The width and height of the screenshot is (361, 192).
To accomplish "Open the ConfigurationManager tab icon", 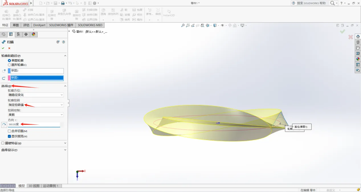I will point(18,34).
